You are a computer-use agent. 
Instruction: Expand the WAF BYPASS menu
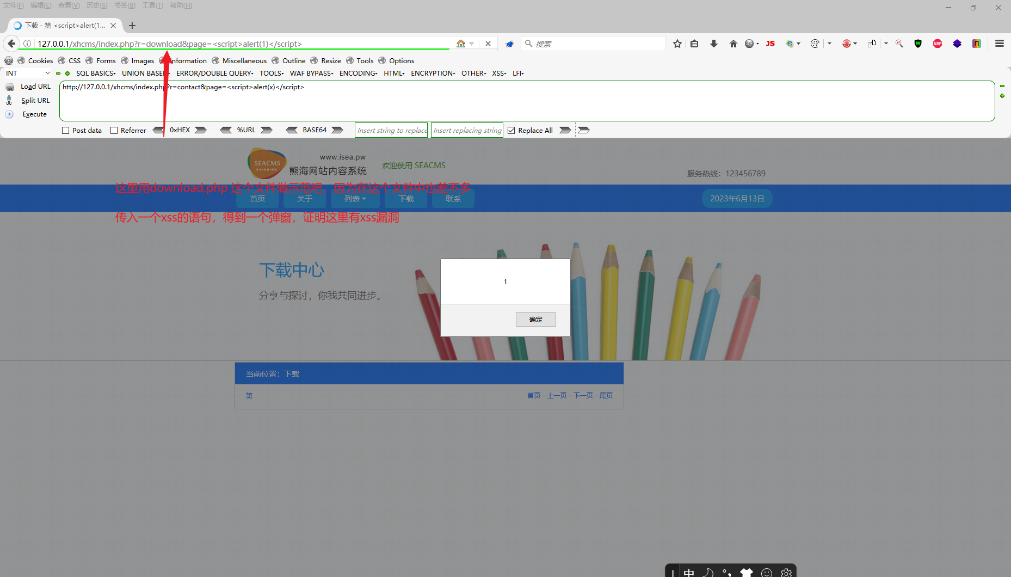[x=312, y=73]
